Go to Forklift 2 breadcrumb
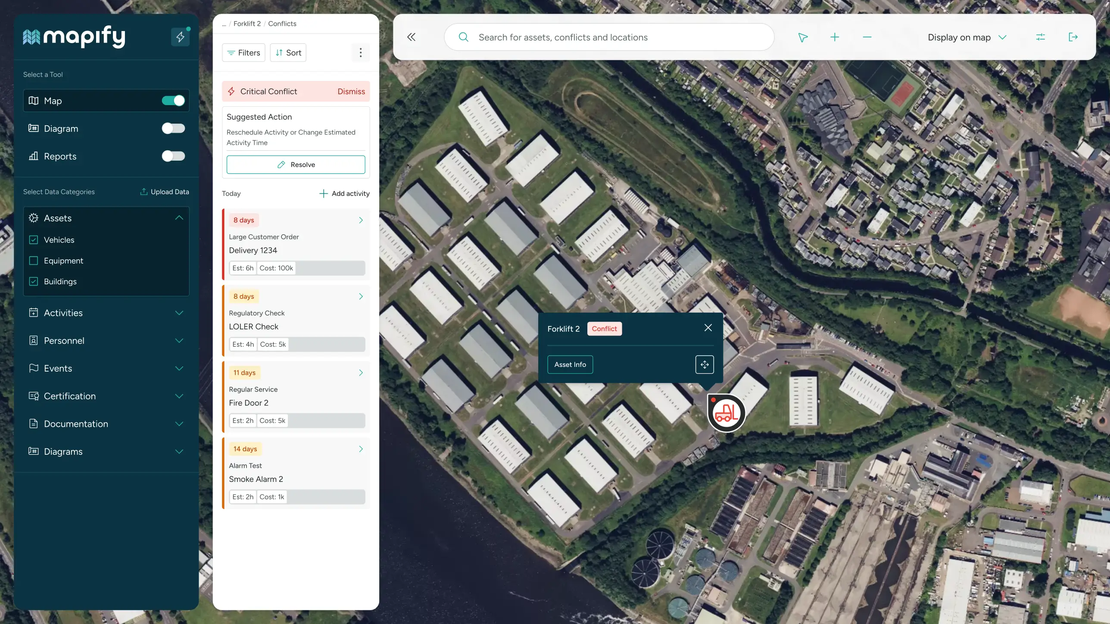The width and height of the screenshot is (1110, 624). pyautogui.click(x=247, y=24)
